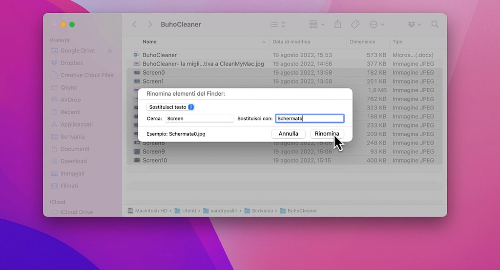Image resolution: width=500 pixels, height=270 pixels.
Task: Click Scrivania in the path bar
Action: [x=259, y=211]
